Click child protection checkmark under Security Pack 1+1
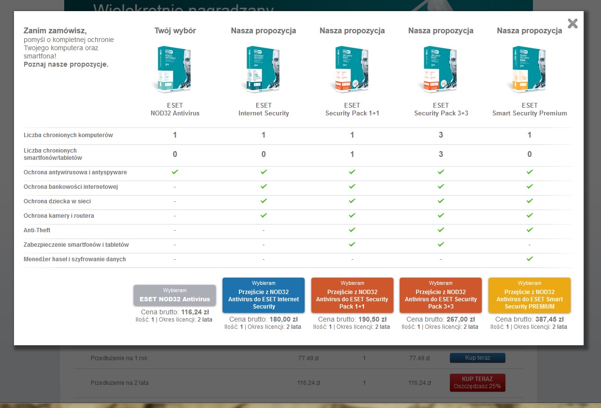The height and width of the screenshot is (408, 601). (352, 201)
